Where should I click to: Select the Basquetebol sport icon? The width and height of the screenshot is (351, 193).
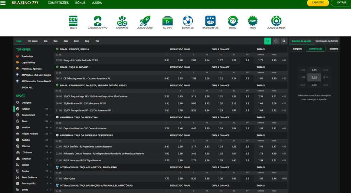pos(18,115)
